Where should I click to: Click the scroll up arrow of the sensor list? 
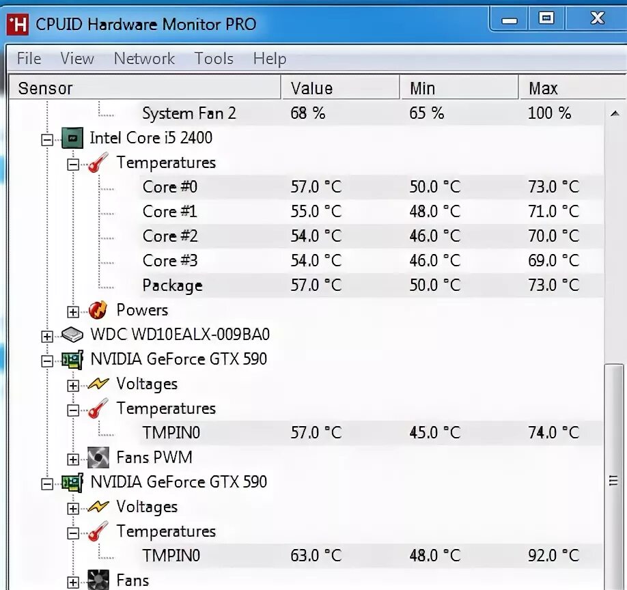tap(615, 114)
